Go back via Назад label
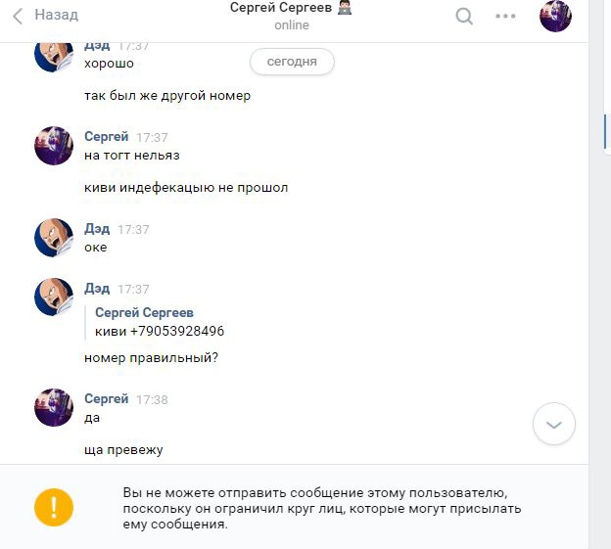 [x=57, y=15]
